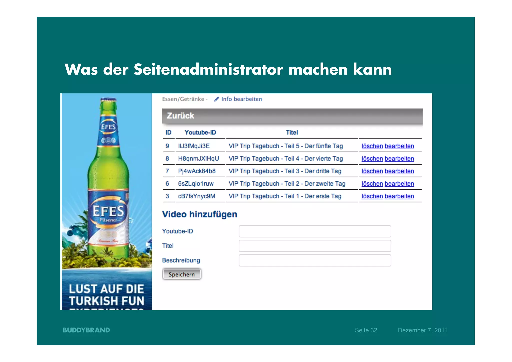Click the Video hinzufügen heading
This screenshot has width=512, height=362.
pos(199,214)
